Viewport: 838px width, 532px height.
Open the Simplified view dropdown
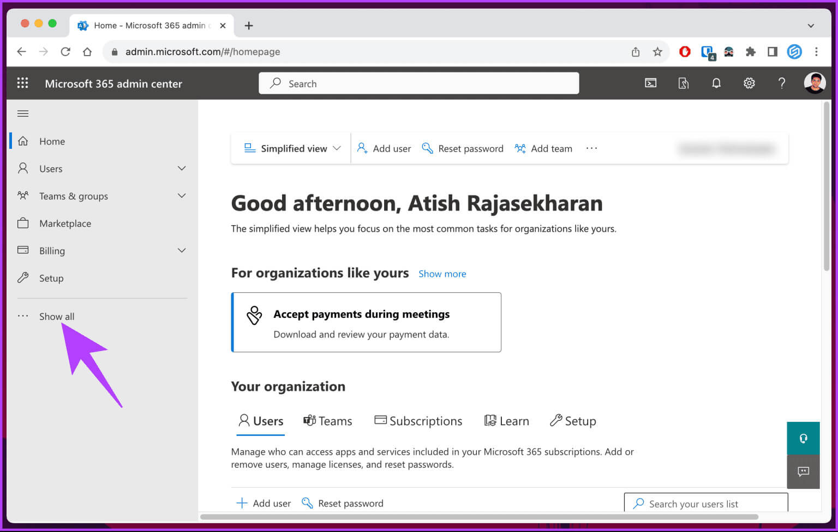tap(292, 148)
